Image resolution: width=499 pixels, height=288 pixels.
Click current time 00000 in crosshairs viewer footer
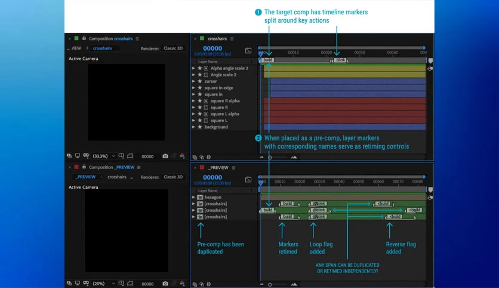(147, 156)
